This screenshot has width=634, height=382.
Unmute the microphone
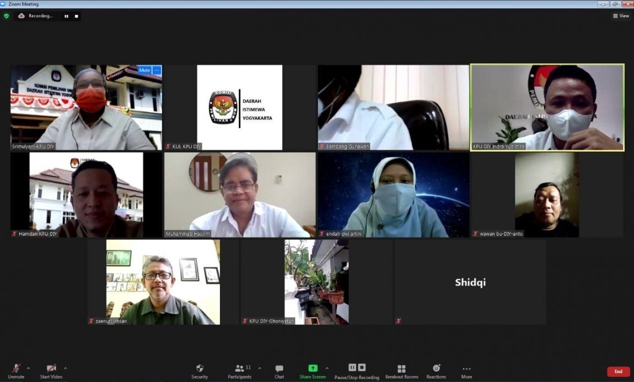click(17, 371)
